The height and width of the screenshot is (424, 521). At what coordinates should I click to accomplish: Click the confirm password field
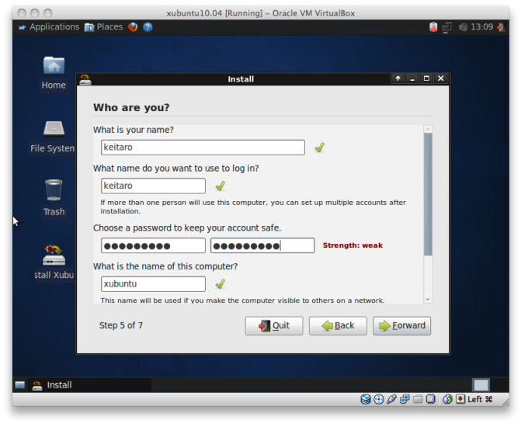point(262,245)
